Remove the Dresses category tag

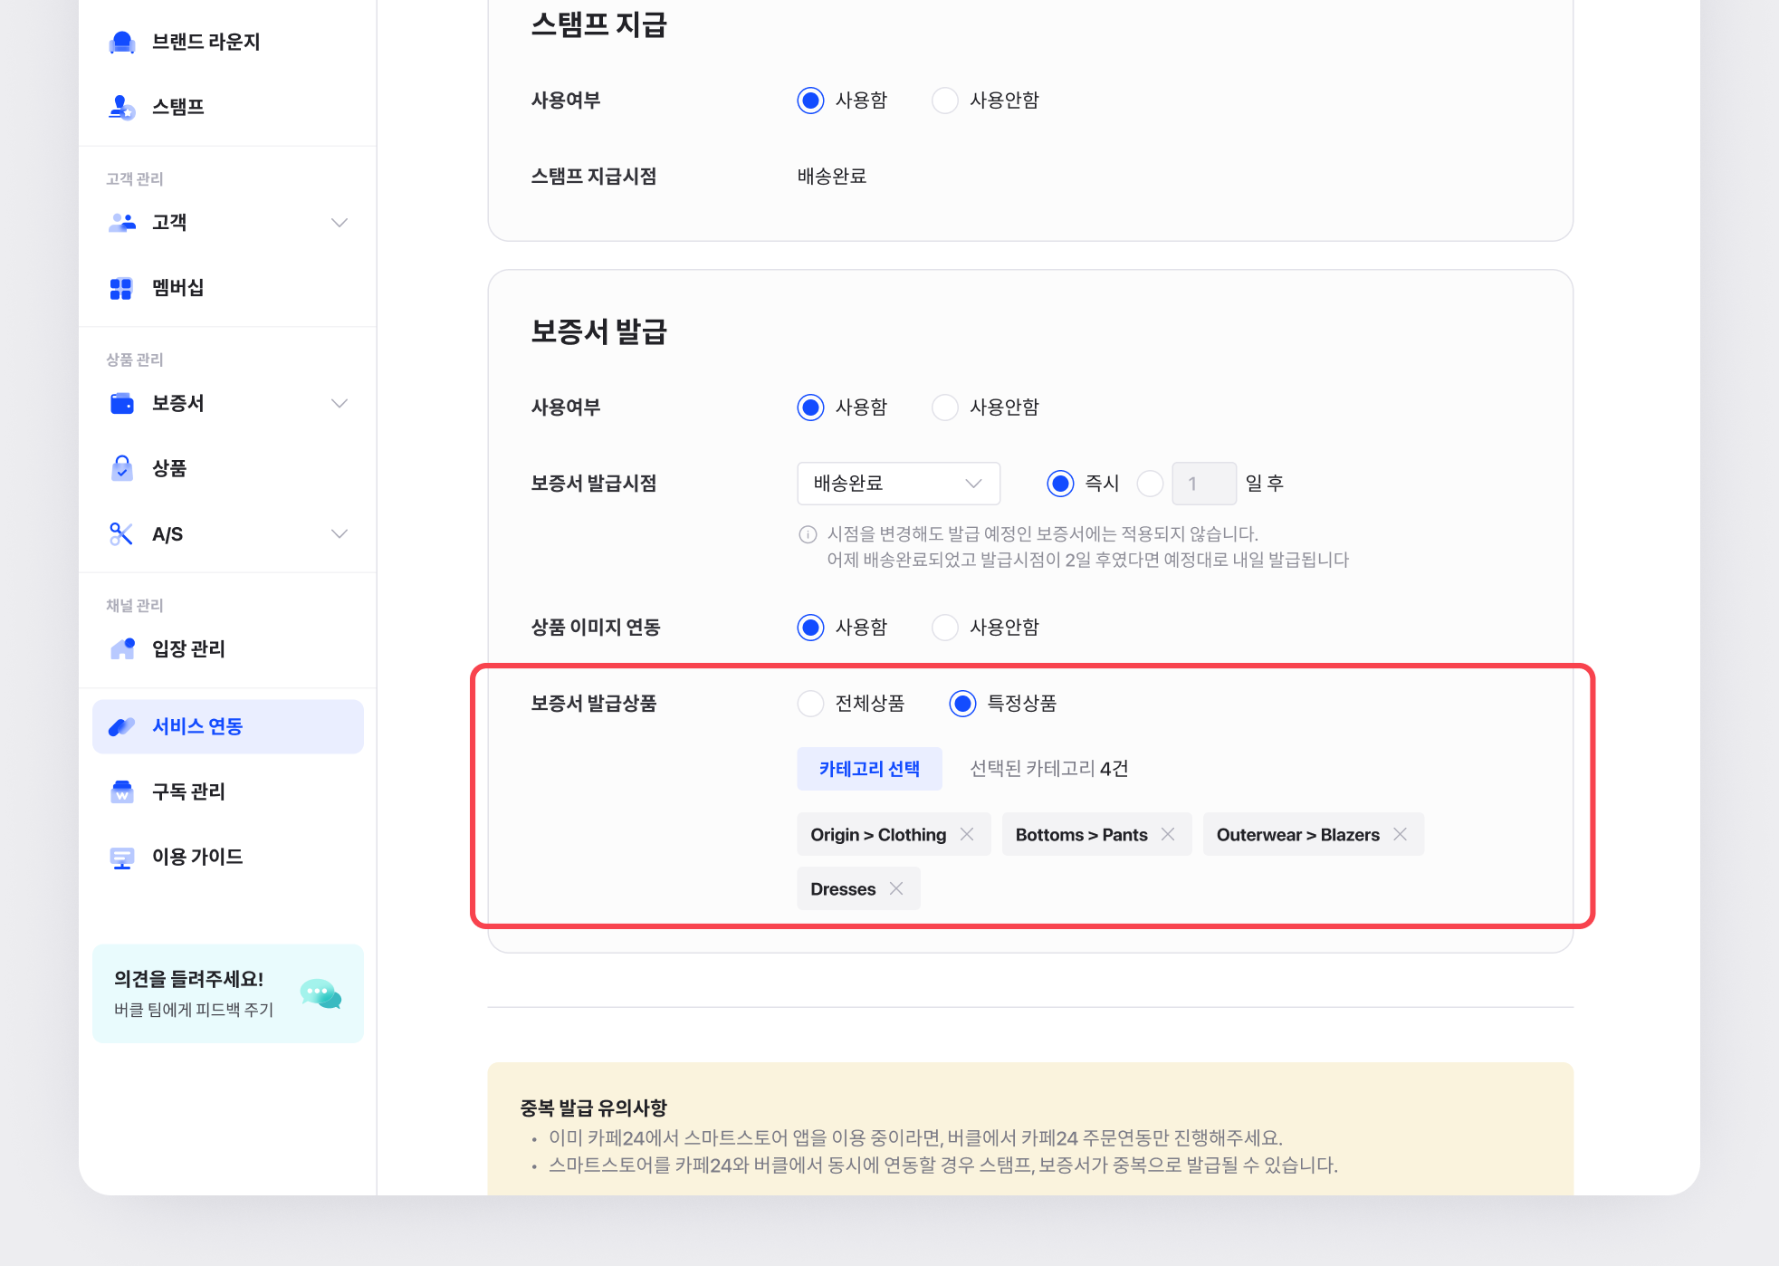[x=896, y=888]
